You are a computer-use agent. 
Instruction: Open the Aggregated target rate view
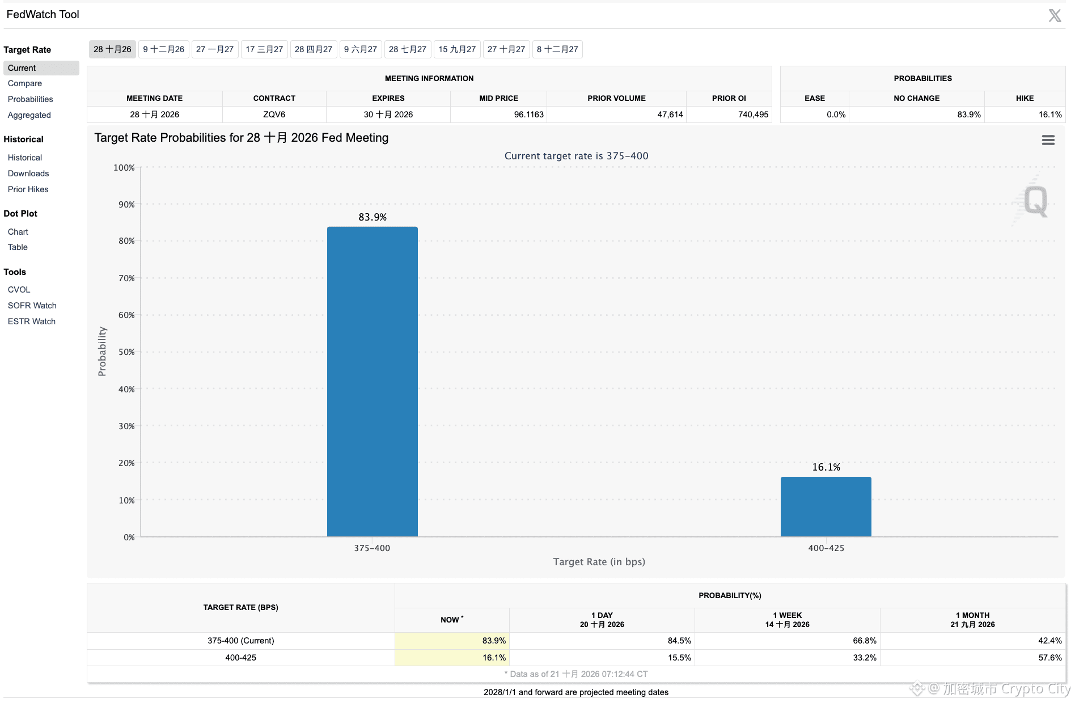29,115
